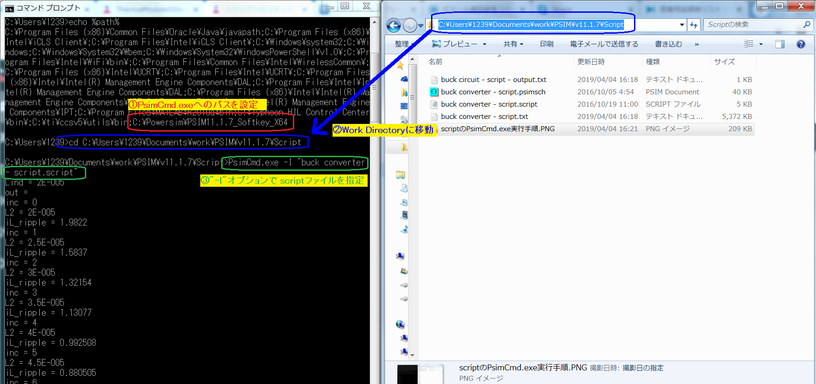816x384 pixels.
Task: Click the Favorites star in navigation pane
Action: coord(400,66)
